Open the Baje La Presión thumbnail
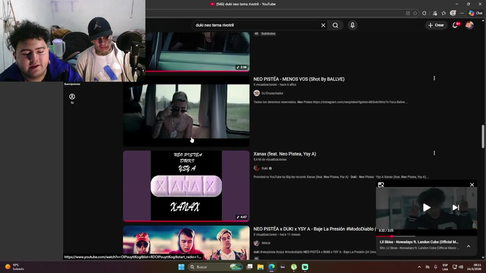The width and height of the screenshot is (486, 273). click(186, 243)
